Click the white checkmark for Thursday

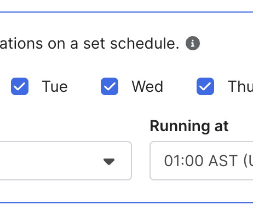click(205, 86)
